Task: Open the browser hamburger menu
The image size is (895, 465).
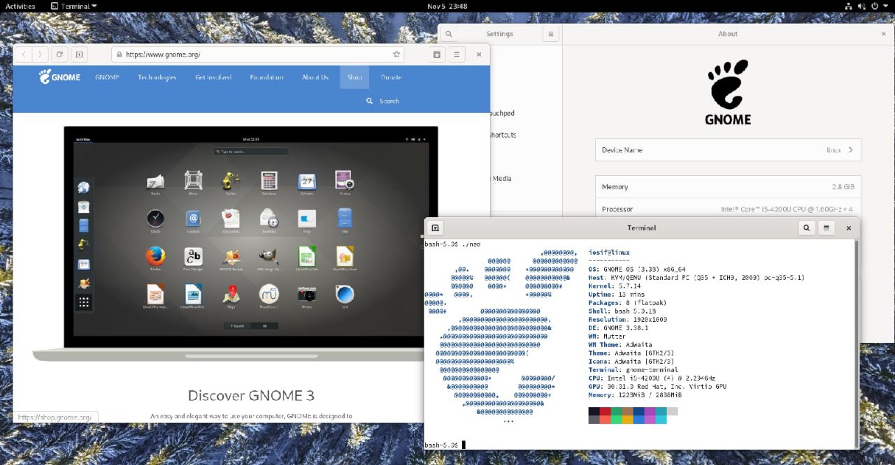Action: (457, 54)
